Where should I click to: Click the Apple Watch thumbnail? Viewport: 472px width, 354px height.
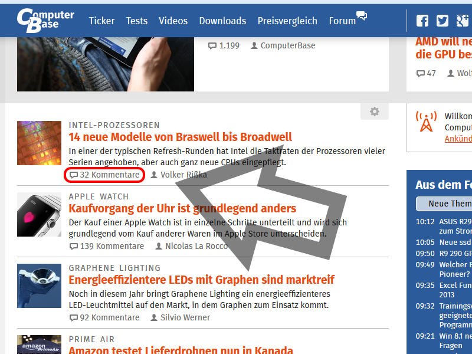[39, 214]
